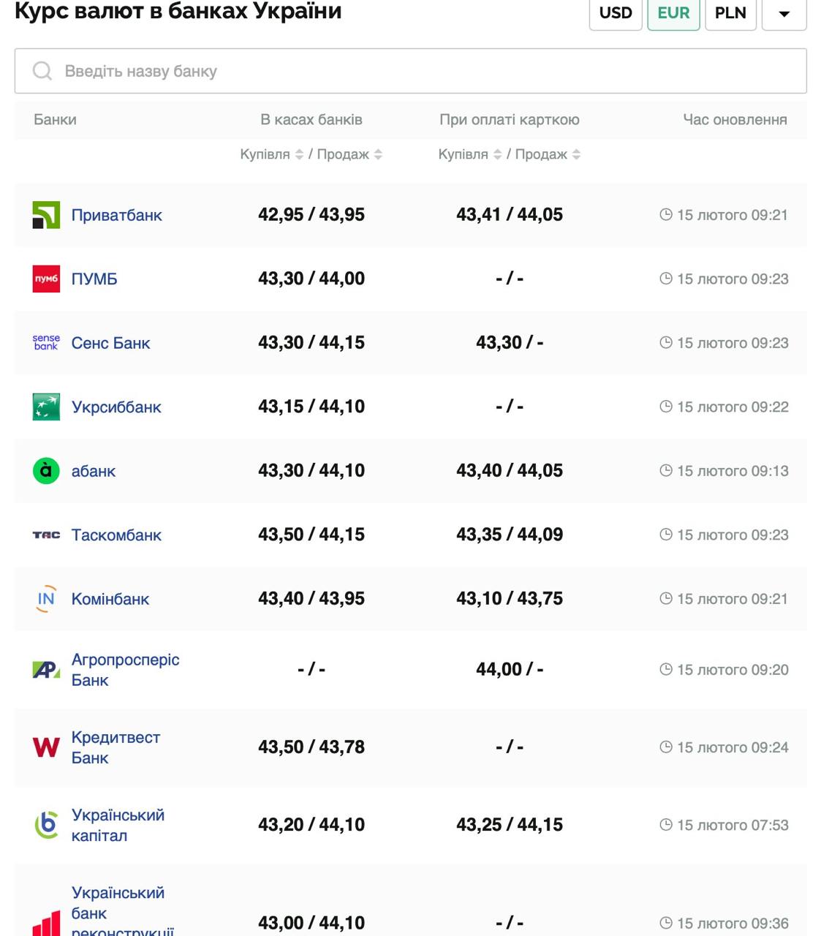The height and width of the screenshot is (936, 821).
Task: Sort by card payment Купівля rate
Action: [497, 154]
